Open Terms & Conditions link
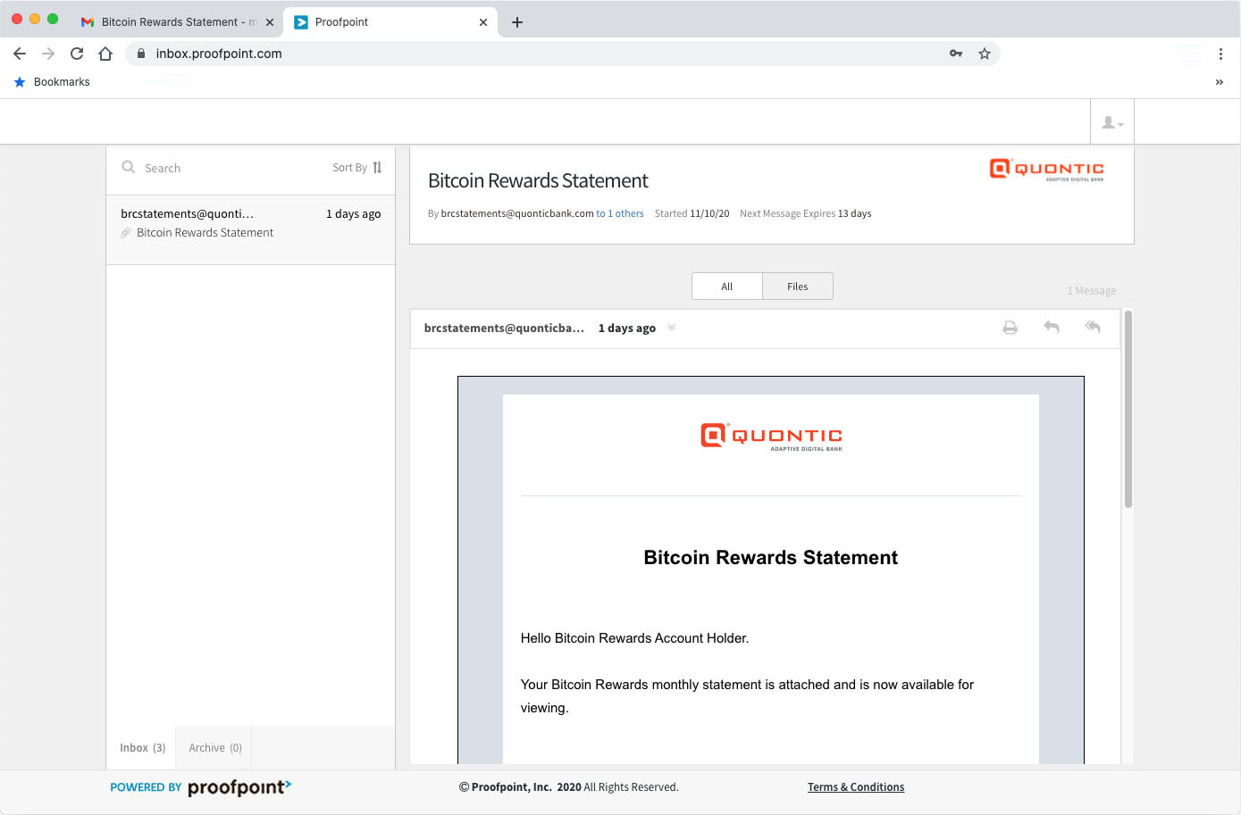 point(856,787)
